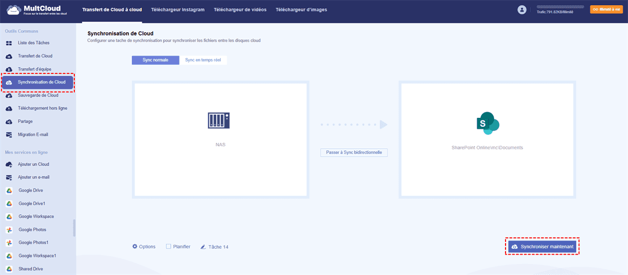Open the Téléchargeur de vidéos tab
Viewport: 628px width, 275px height.
[x=240, y=10]
